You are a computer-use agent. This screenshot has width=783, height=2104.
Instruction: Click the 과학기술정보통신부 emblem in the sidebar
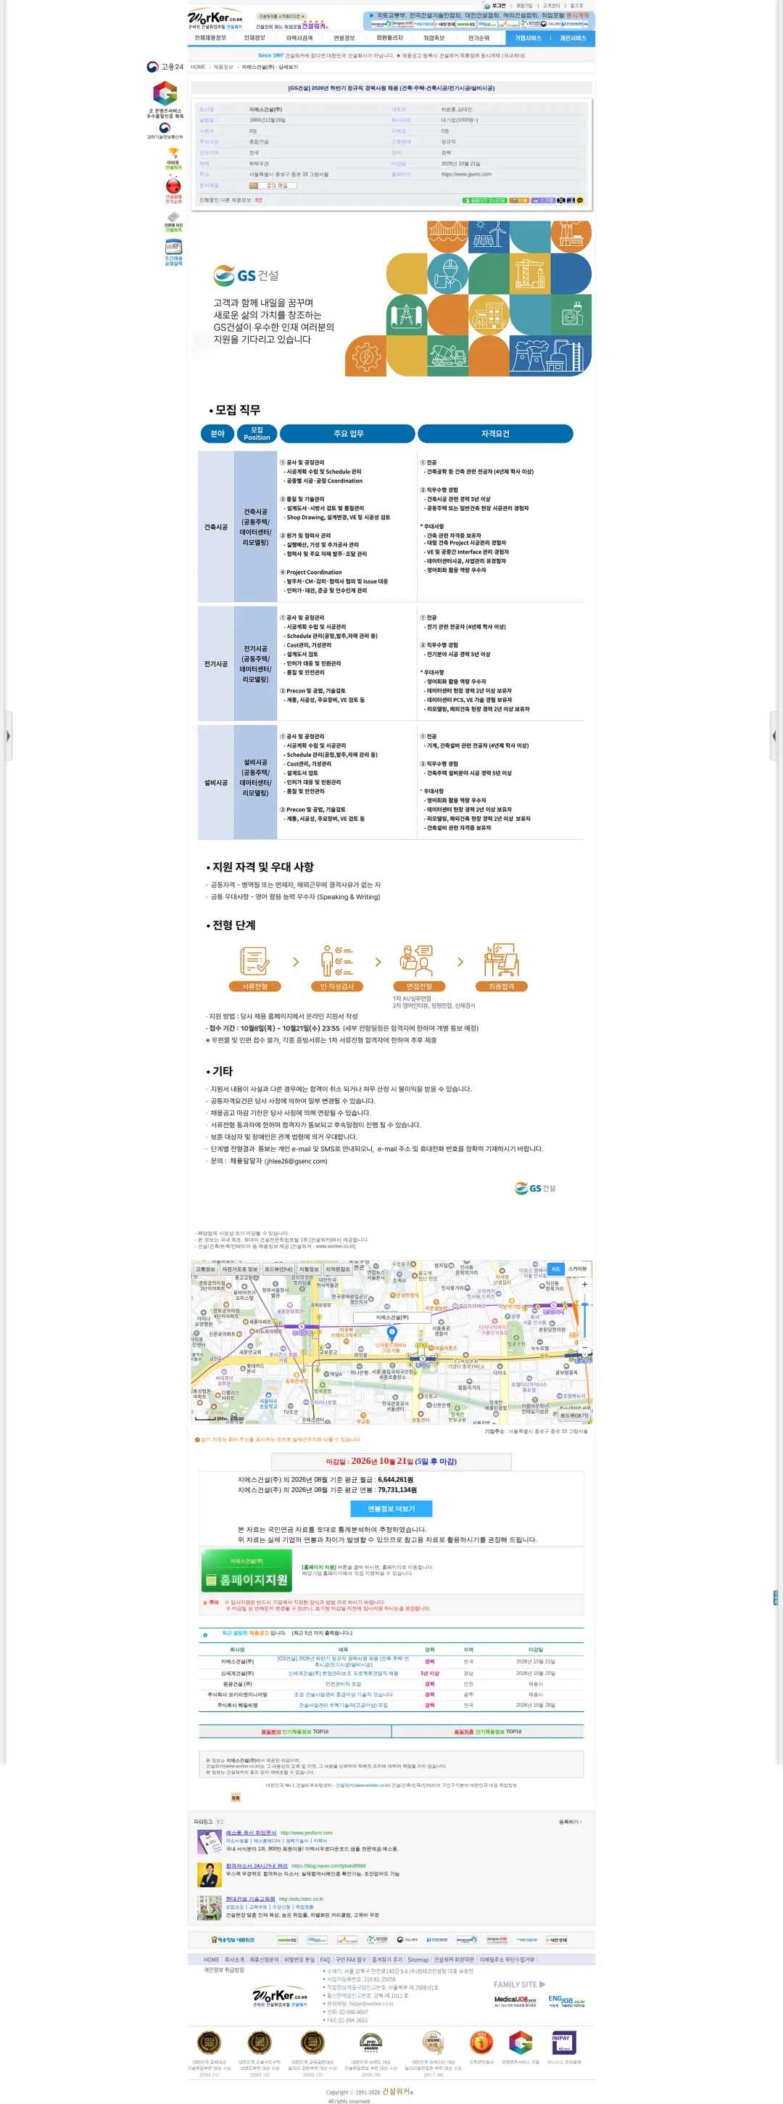click(x=165, y=131)
